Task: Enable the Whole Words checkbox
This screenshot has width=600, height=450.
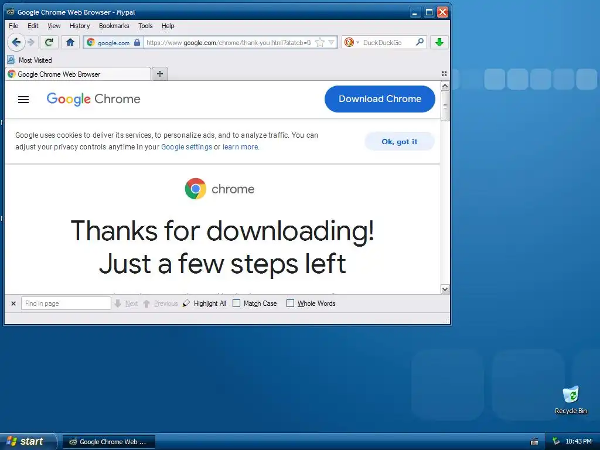Action: point(291,304)
